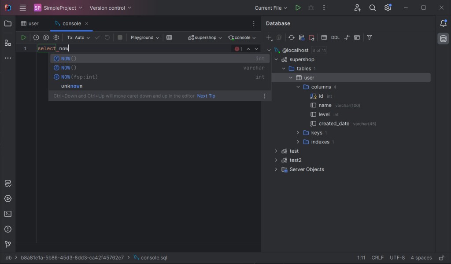
Task: Select the created_date column in the tree
Action: coord(333,124)
